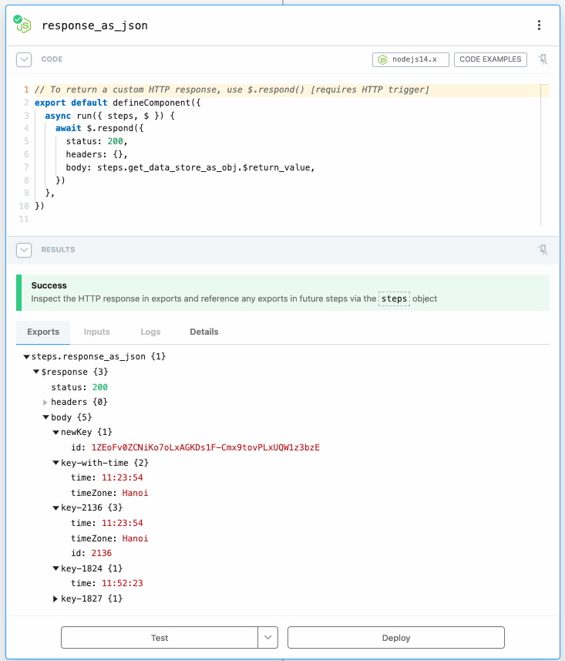Collapse the body {5} node
565x661 pixels.
coord(45,417)
